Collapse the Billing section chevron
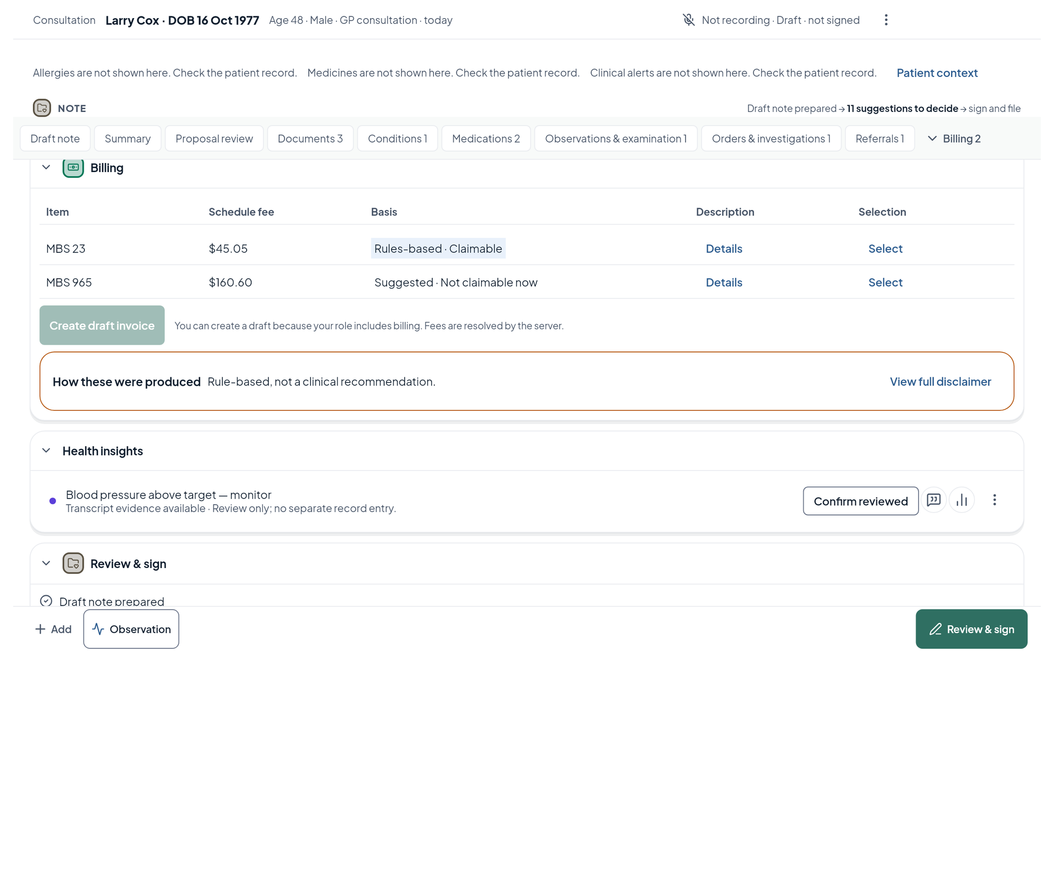Image resolution: width=1054 pixels, height=881 pixels. [x=46, y=167]
